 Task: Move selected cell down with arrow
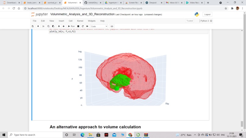63,26
